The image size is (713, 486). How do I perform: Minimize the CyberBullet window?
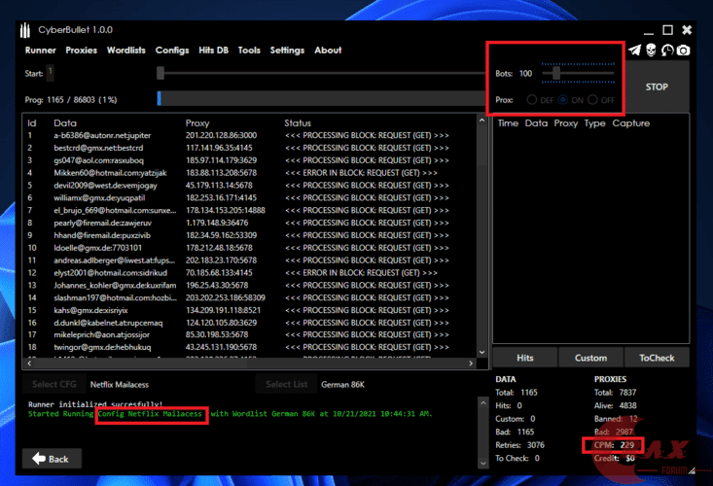(649, 32)
